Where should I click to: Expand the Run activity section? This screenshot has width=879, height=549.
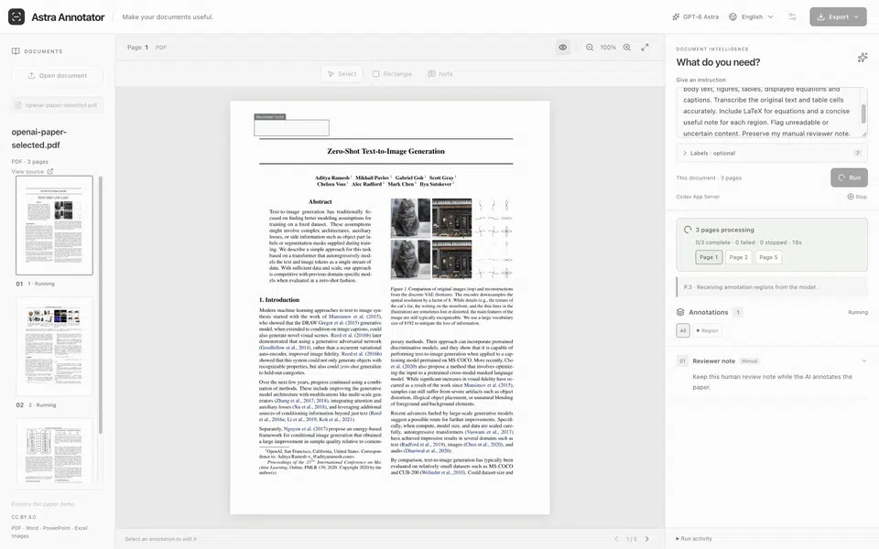coord(694,538)
